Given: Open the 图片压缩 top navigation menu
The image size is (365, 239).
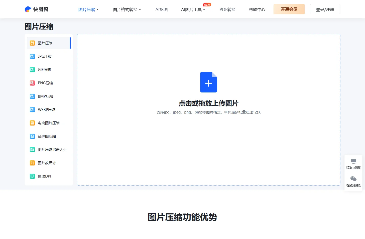Looking at the screenshot, I should [x=87, y=9].
